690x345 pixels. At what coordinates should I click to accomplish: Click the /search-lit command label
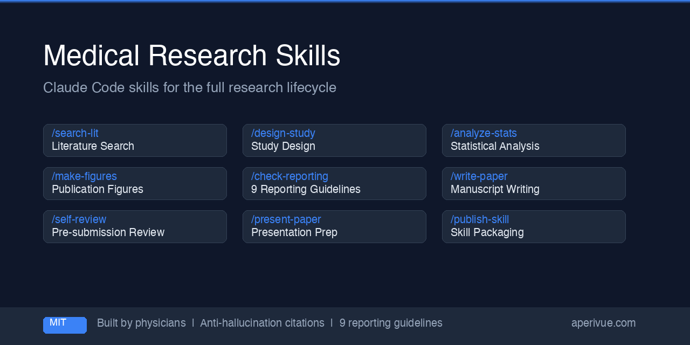(x=75, y=133)
